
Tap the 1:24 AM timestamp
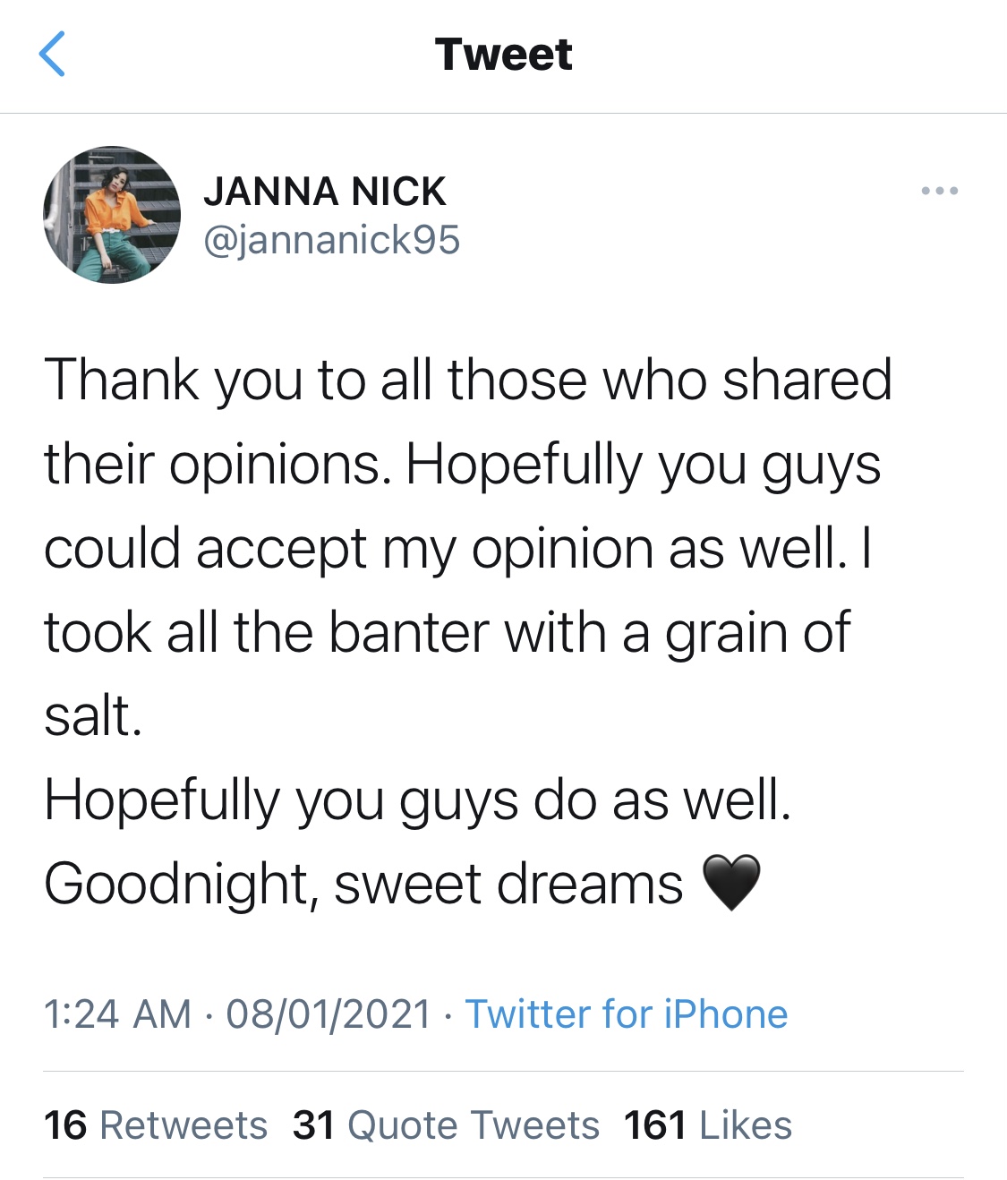[x=117, y=1014]
